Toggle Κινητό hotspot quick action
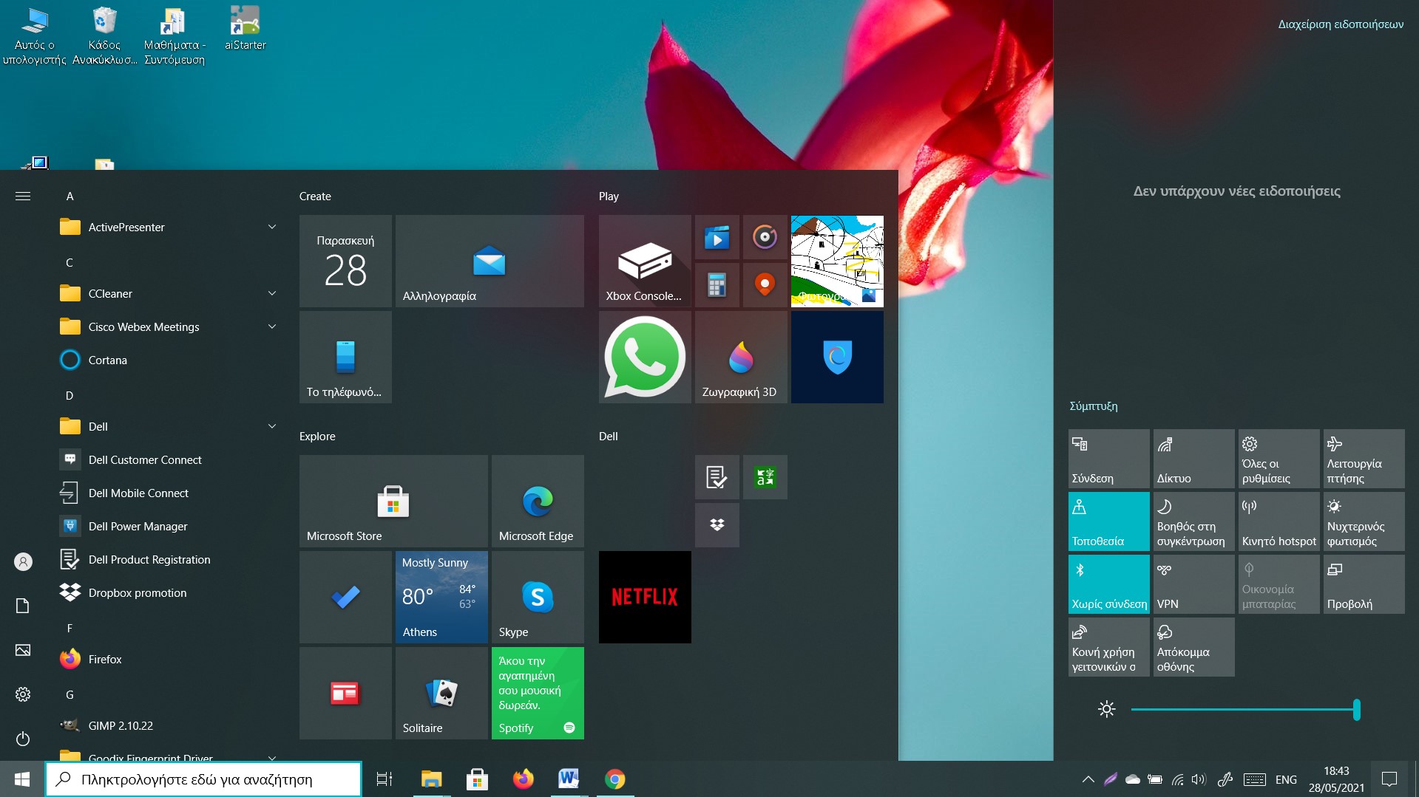This screenshot has height=797, width=1419. point(1279,521)
